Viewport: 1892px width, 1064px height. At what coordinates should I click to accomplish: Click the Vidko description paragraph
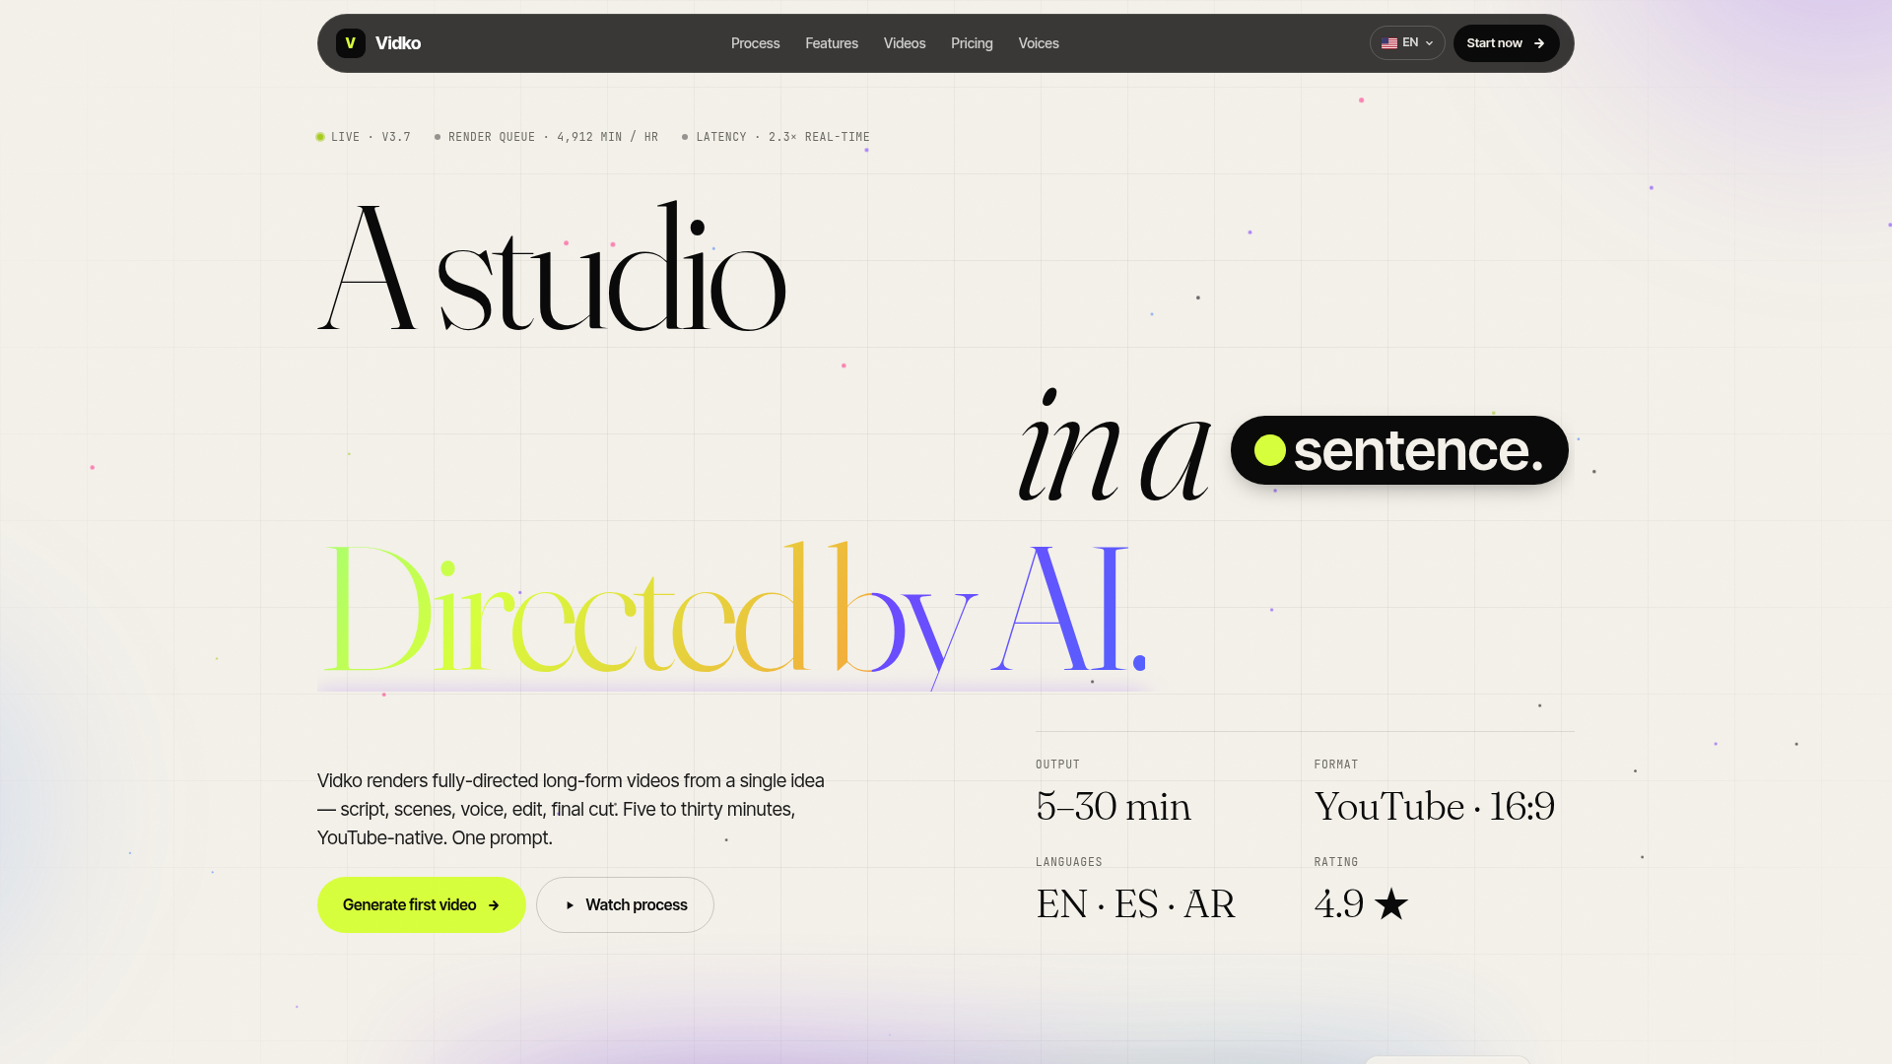(x=571, y=809)
